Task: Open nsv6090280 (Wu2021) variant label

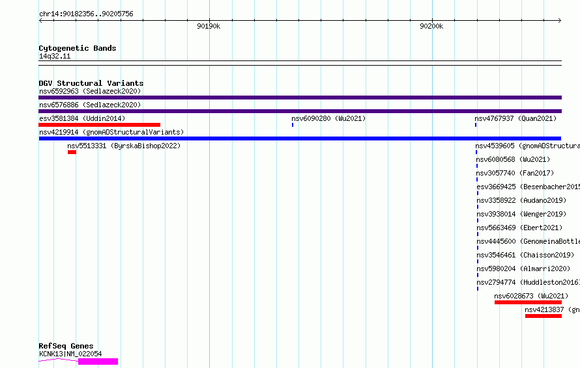Action: point(328,118)
